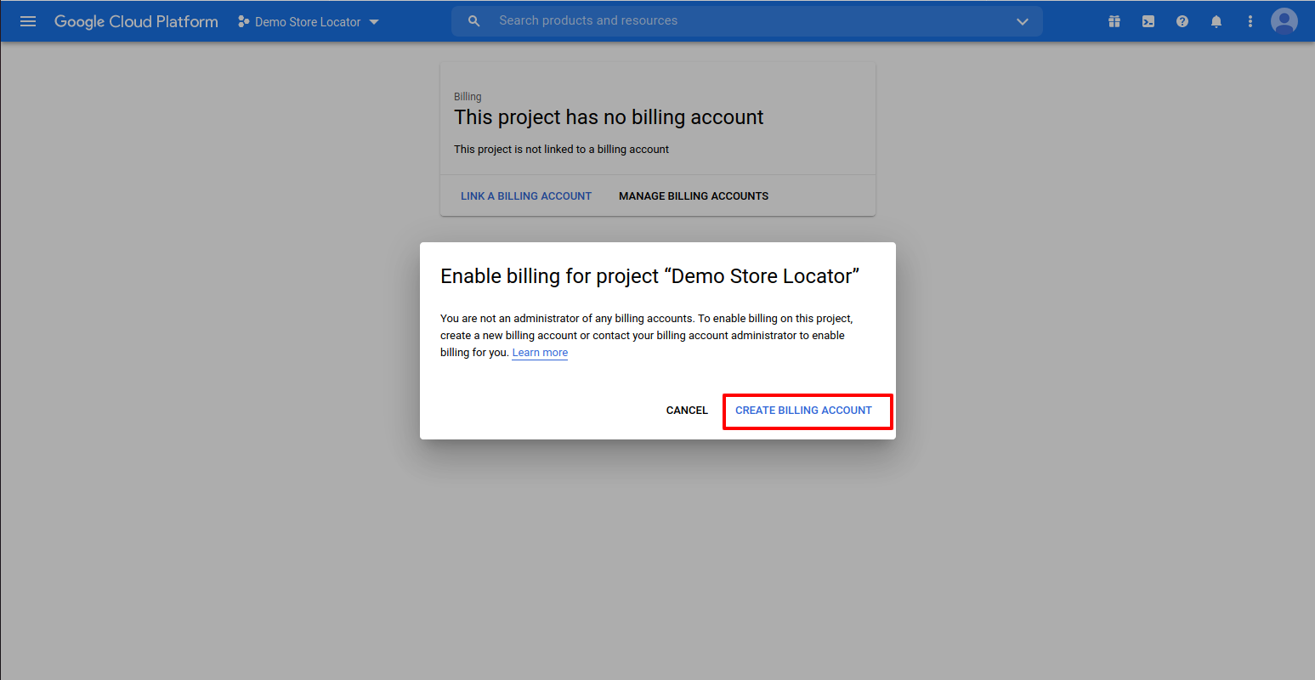This screenshot has height=680, width=1315.
Task: Click the Enable billing dialog title
Action: click(649, 276)
